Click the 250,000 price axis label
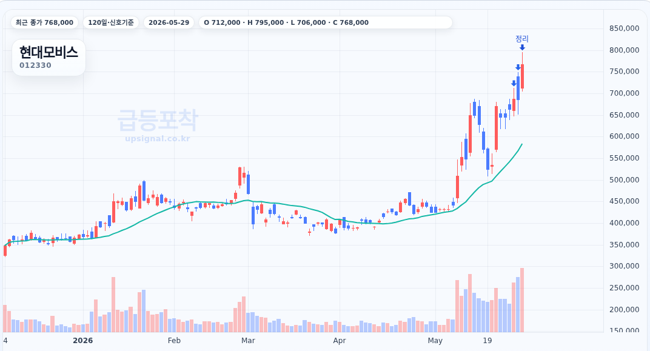 click(x=625, y=287)
